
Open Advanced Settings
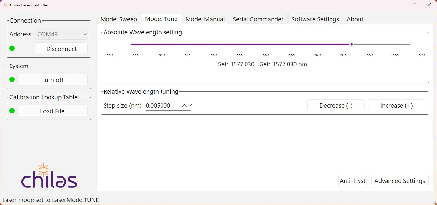[x=400, y=181]
